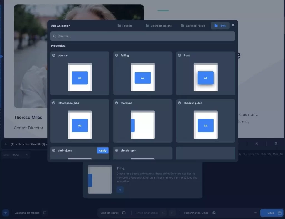The width and height of the screenshot is (285, 219).
Task: Select the float animation preview thumbnail
Action: pos(206,77)
